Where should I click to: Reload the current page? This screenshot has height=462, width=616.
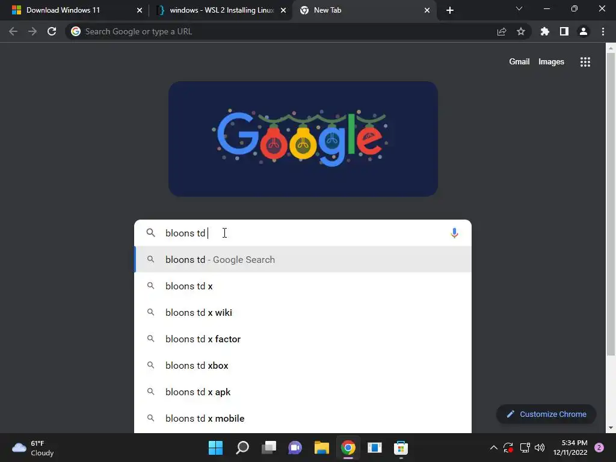52,31
